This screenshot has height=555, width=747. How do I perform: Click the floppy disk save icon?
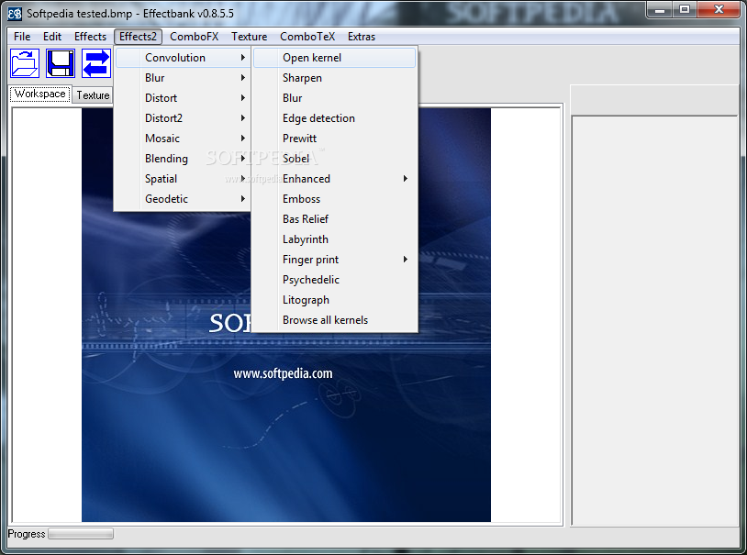[61, 63]
